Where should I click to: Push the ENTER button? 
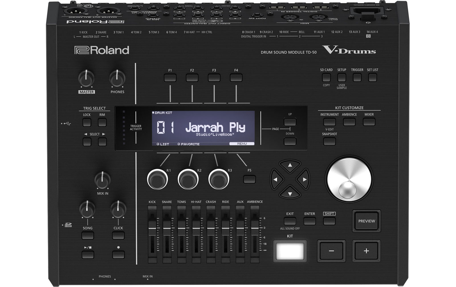click(x=310, y=221)
